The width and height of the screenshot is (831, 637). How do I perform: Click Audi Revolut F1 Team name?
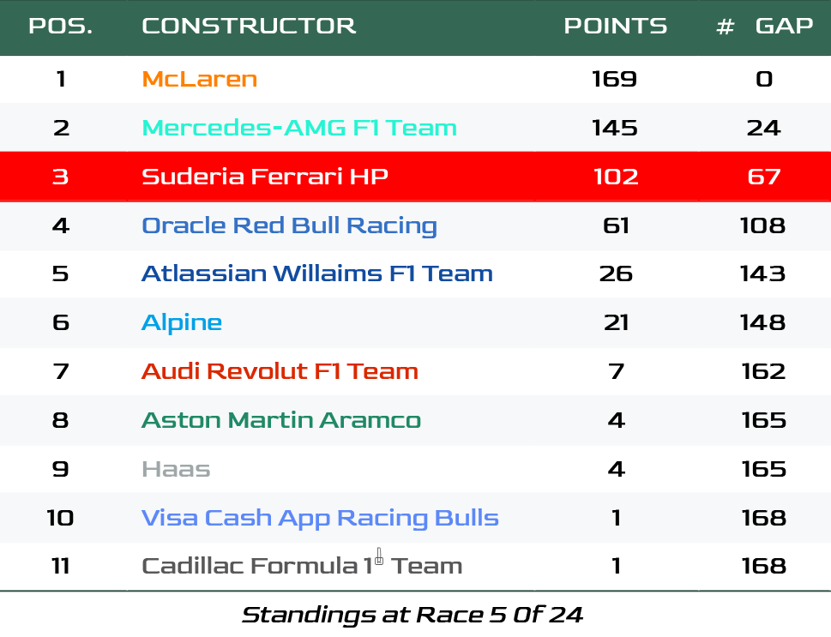pyautogui.click(x=280, y=371)
